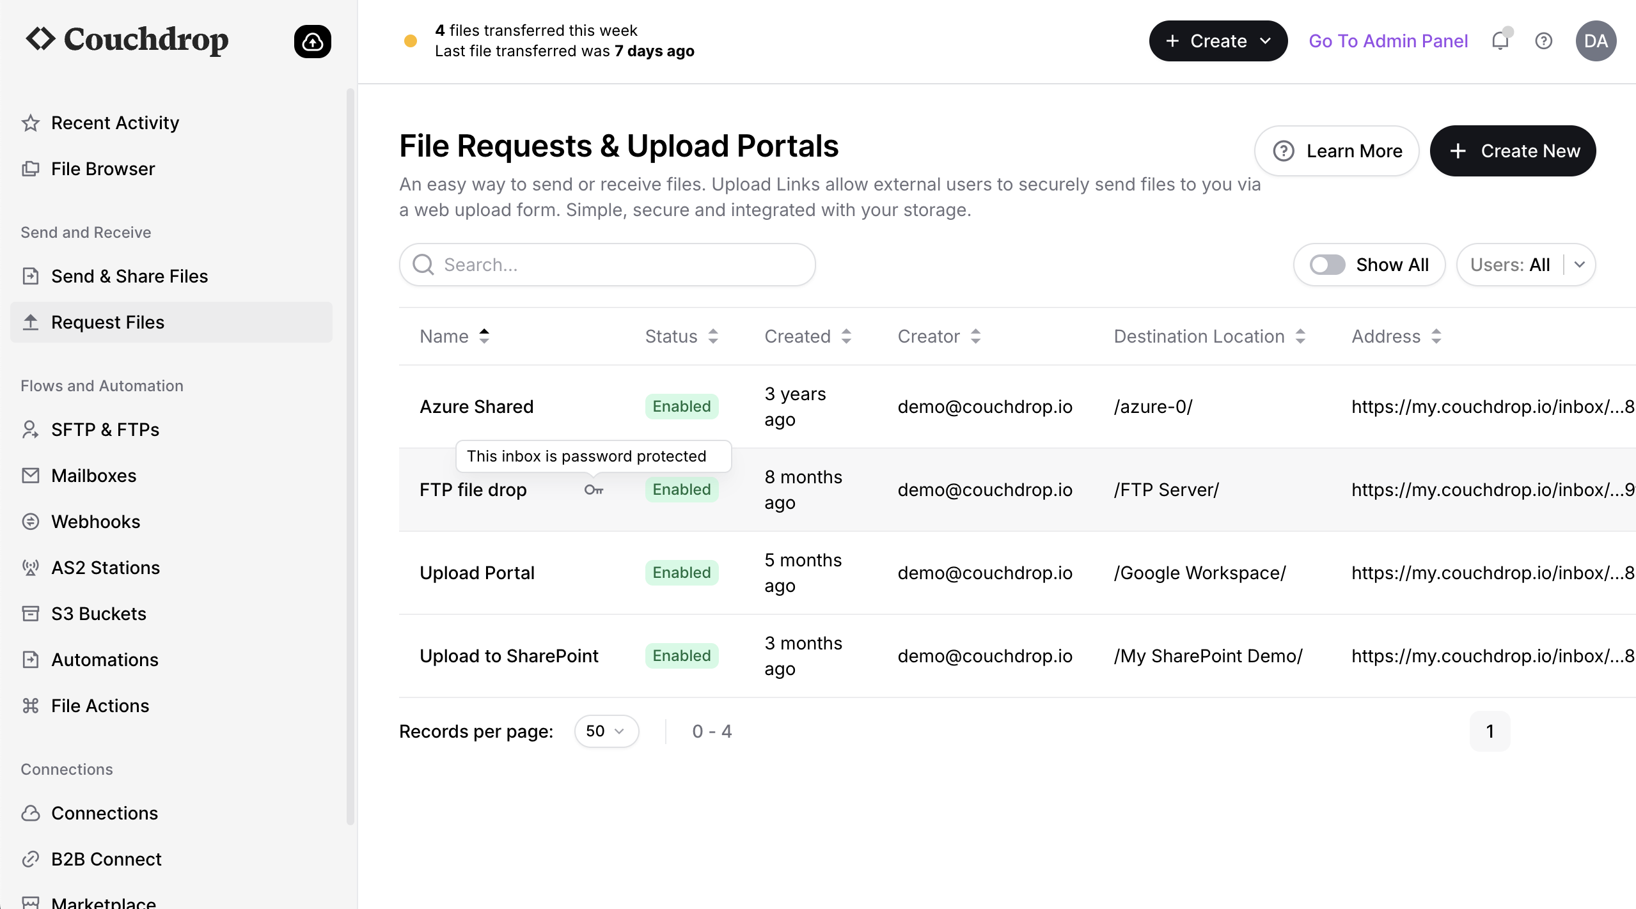The image size is (1636, 909).
Task: Click the portals Search field
Action: point(608,265)
